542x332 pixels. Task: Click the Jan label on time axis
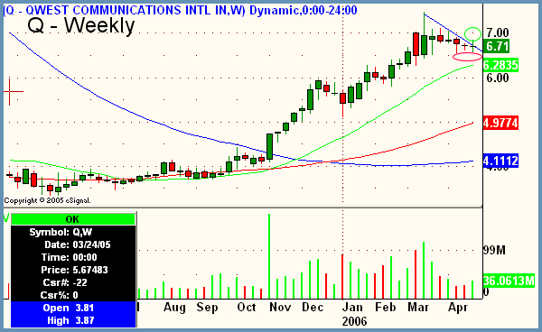click(x=352, y=307)
